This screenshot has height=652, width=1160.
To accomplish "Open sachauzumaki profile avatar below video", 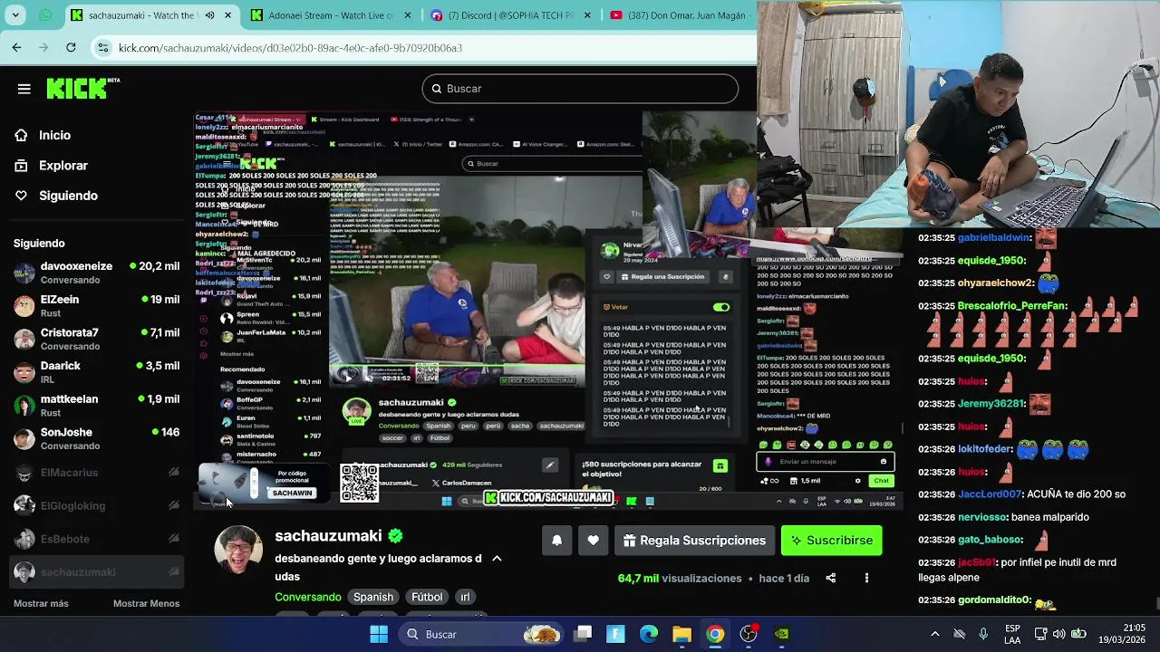I will [238, 549].
